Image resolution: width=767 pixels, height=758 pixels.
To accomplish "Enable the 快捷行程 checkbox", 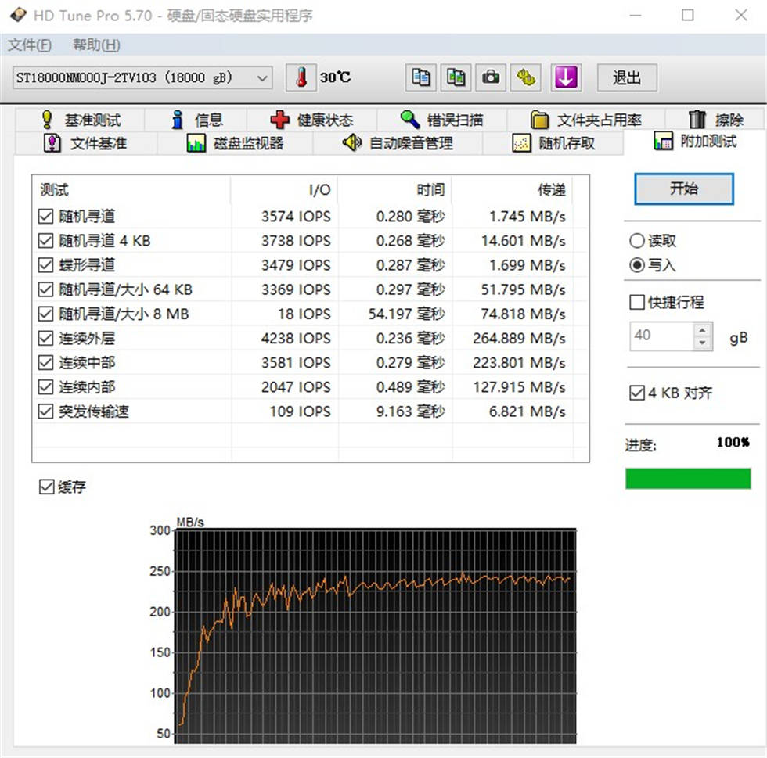I will click(x=637, y=302).
